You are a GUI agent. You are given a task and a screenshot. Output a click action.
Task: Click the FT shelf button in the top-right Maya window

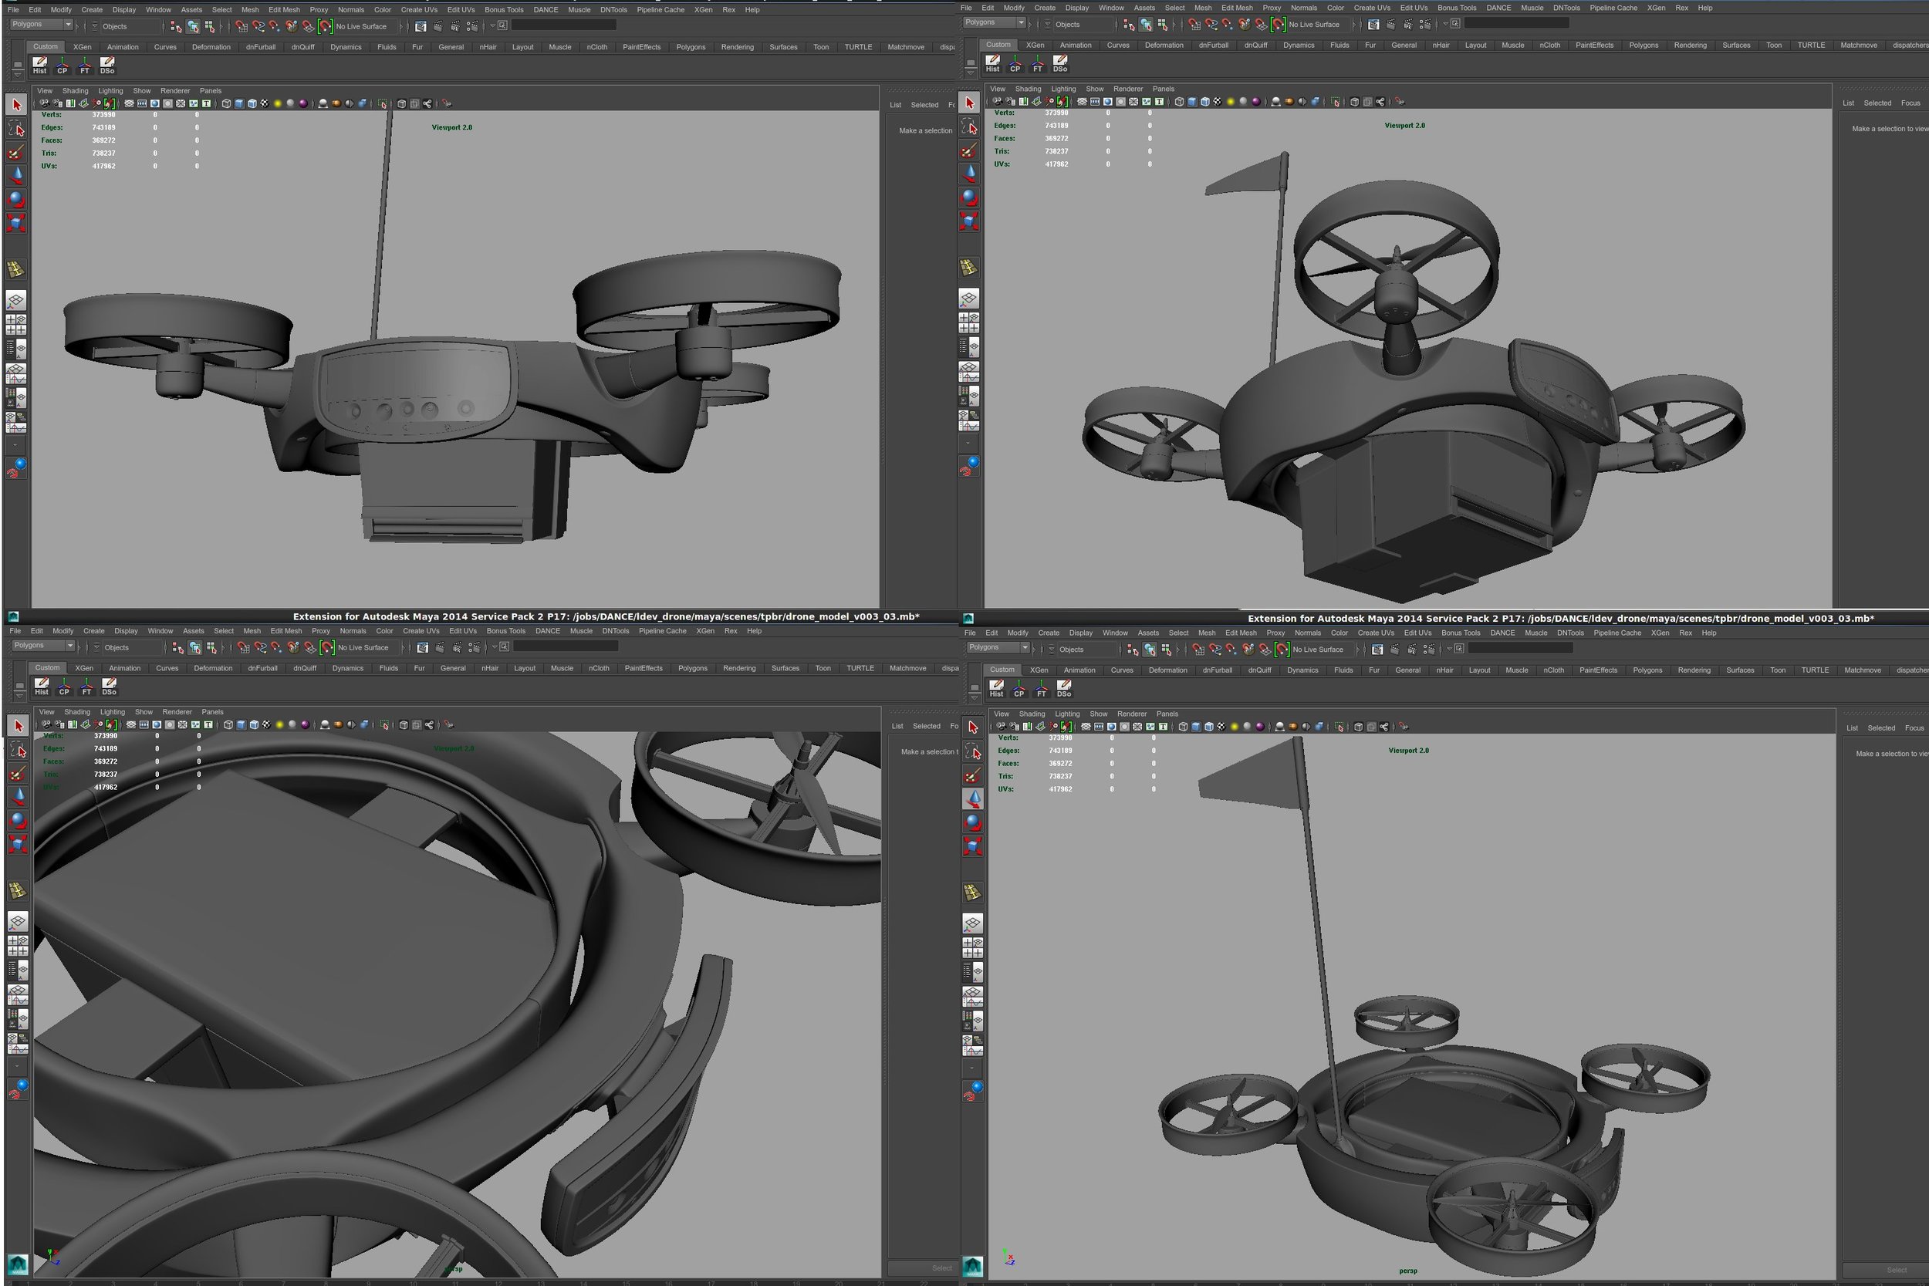click(1038, 63)
